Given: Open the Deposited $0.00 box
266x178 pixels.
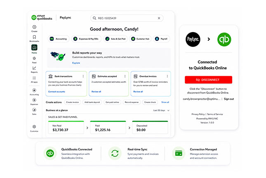Looking at the screenshot, I should (150, 127).
